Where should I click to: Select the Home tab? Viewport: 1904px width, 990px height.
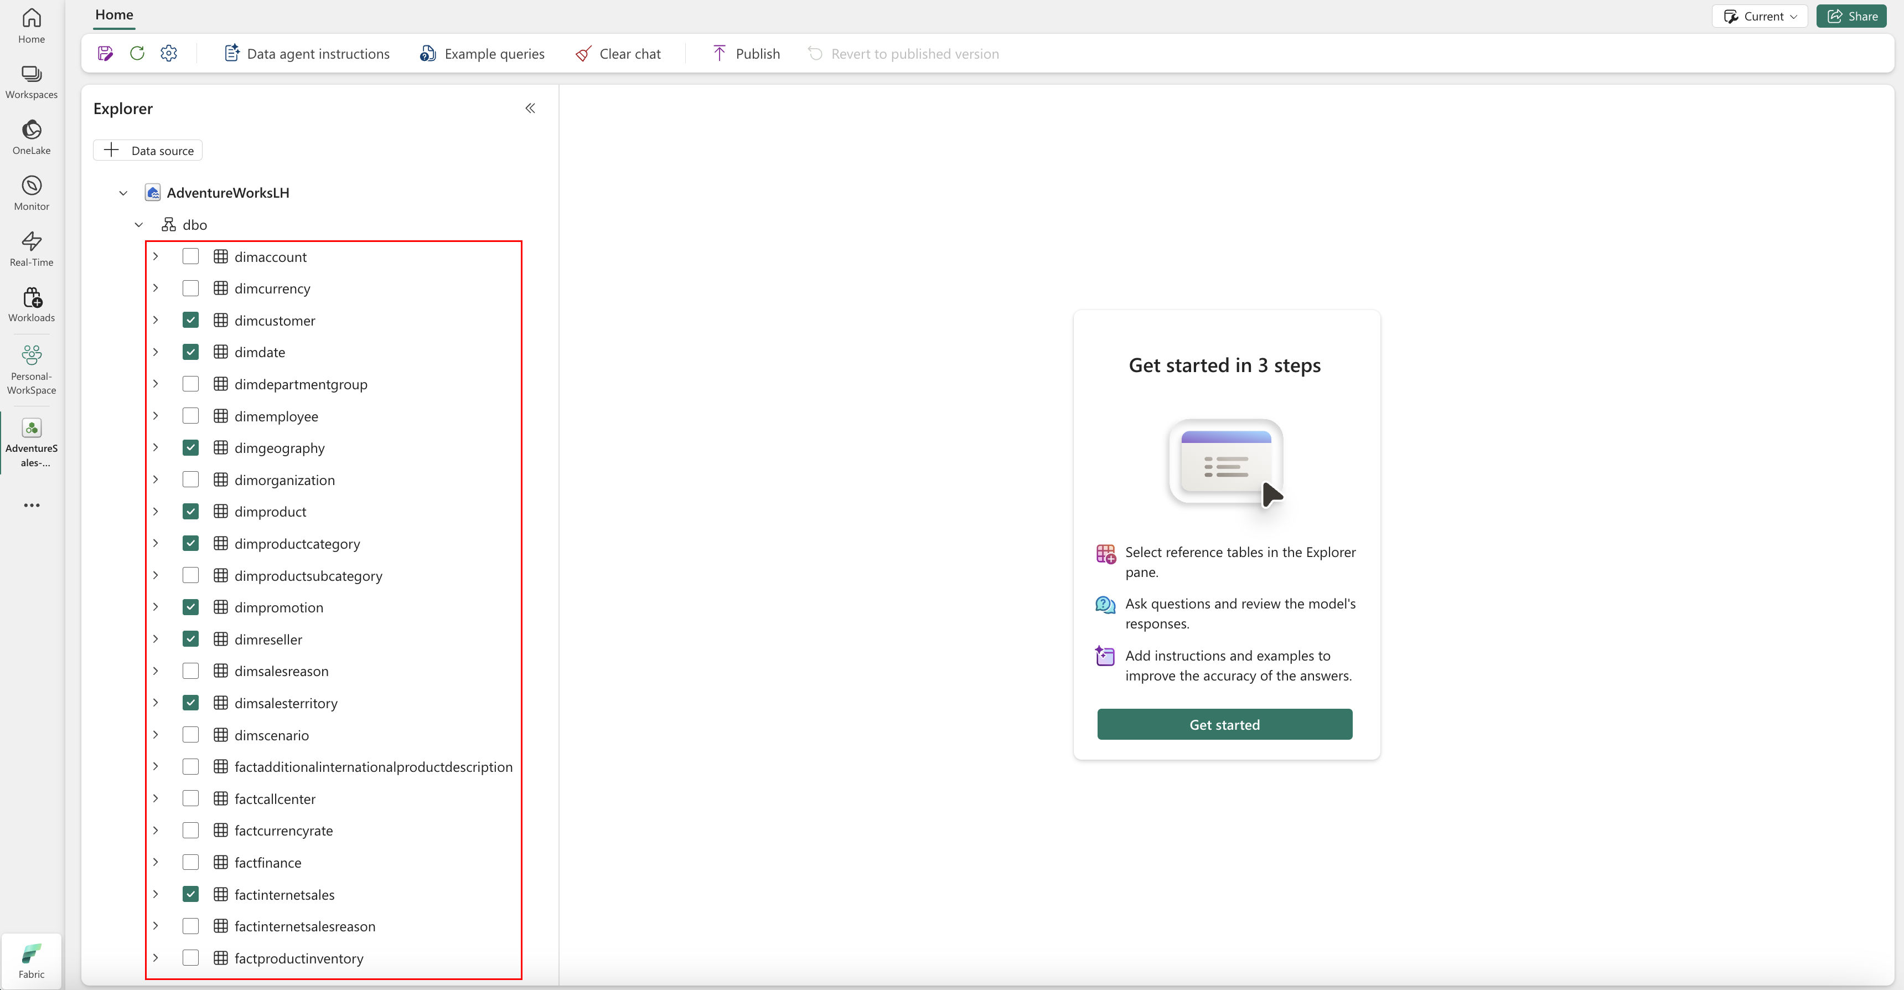114,15
